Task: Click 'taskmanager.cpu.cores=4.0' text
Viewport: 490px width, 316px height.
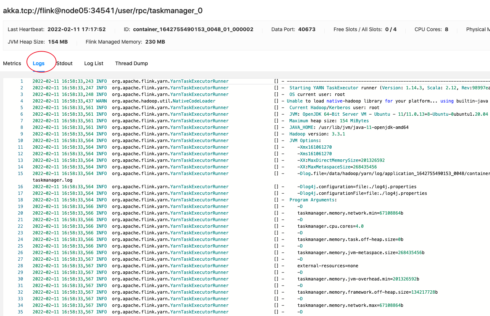Action: point(330,226)
